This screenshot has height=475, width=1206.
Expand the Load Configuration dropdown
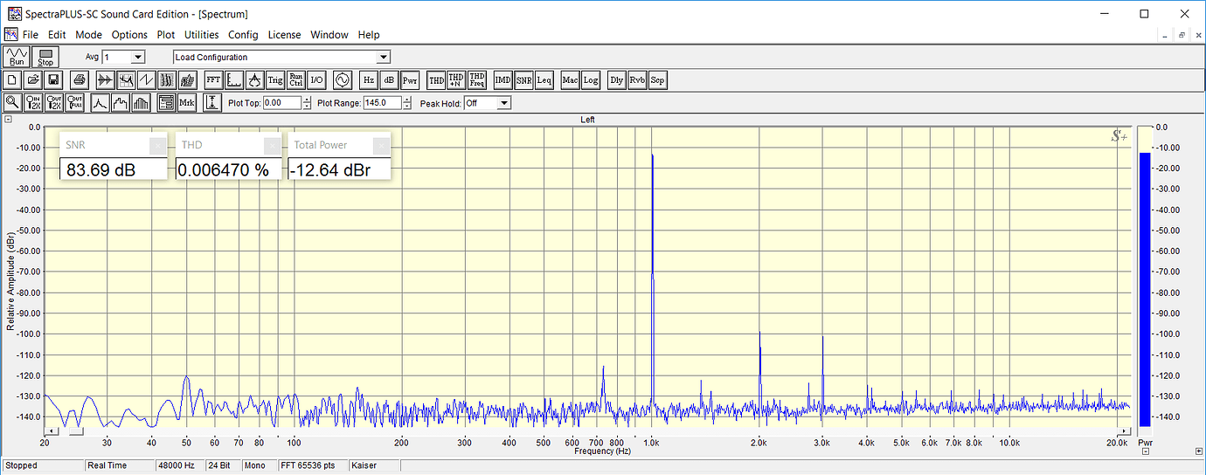(383, 58)
